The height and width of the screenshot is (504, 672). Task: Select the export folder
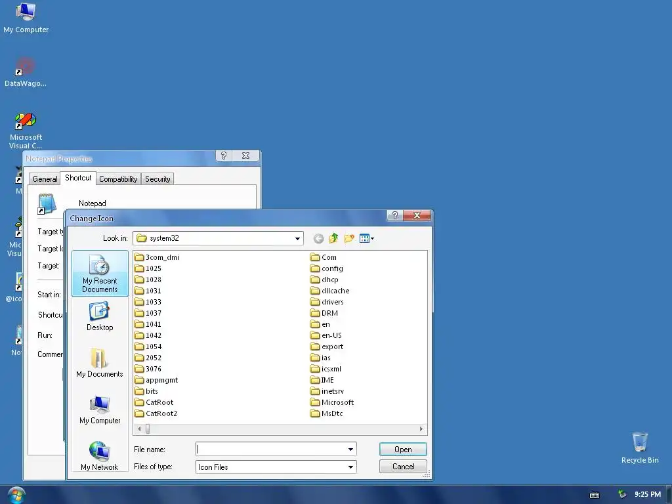[327, 346]
